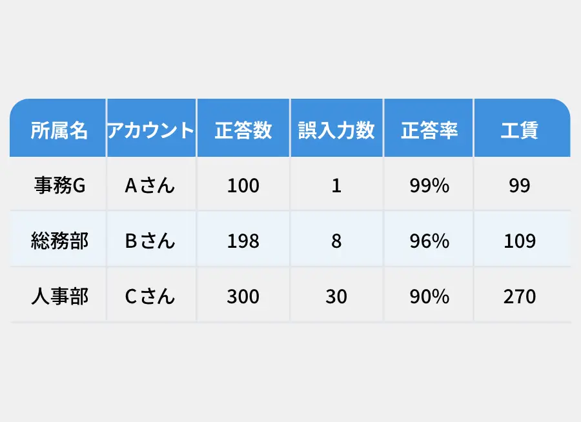The image size is (581, 422).
Task: Select the Aさん account cell
Action: (151, 184)
